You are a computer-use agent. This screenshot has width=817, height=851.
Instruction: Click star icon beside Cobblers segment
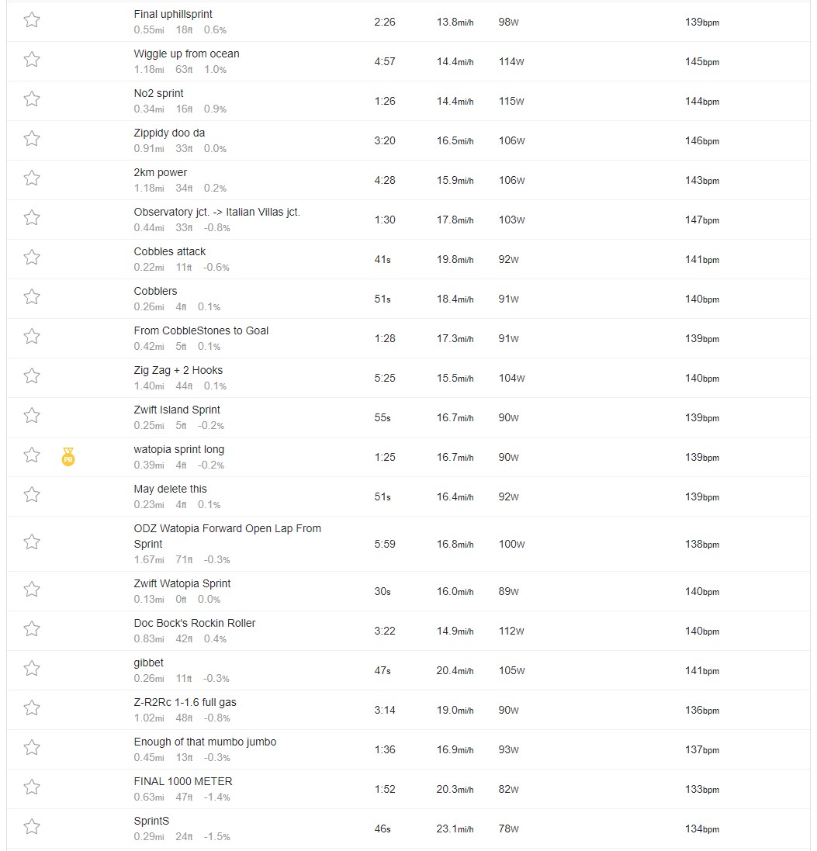32,297
